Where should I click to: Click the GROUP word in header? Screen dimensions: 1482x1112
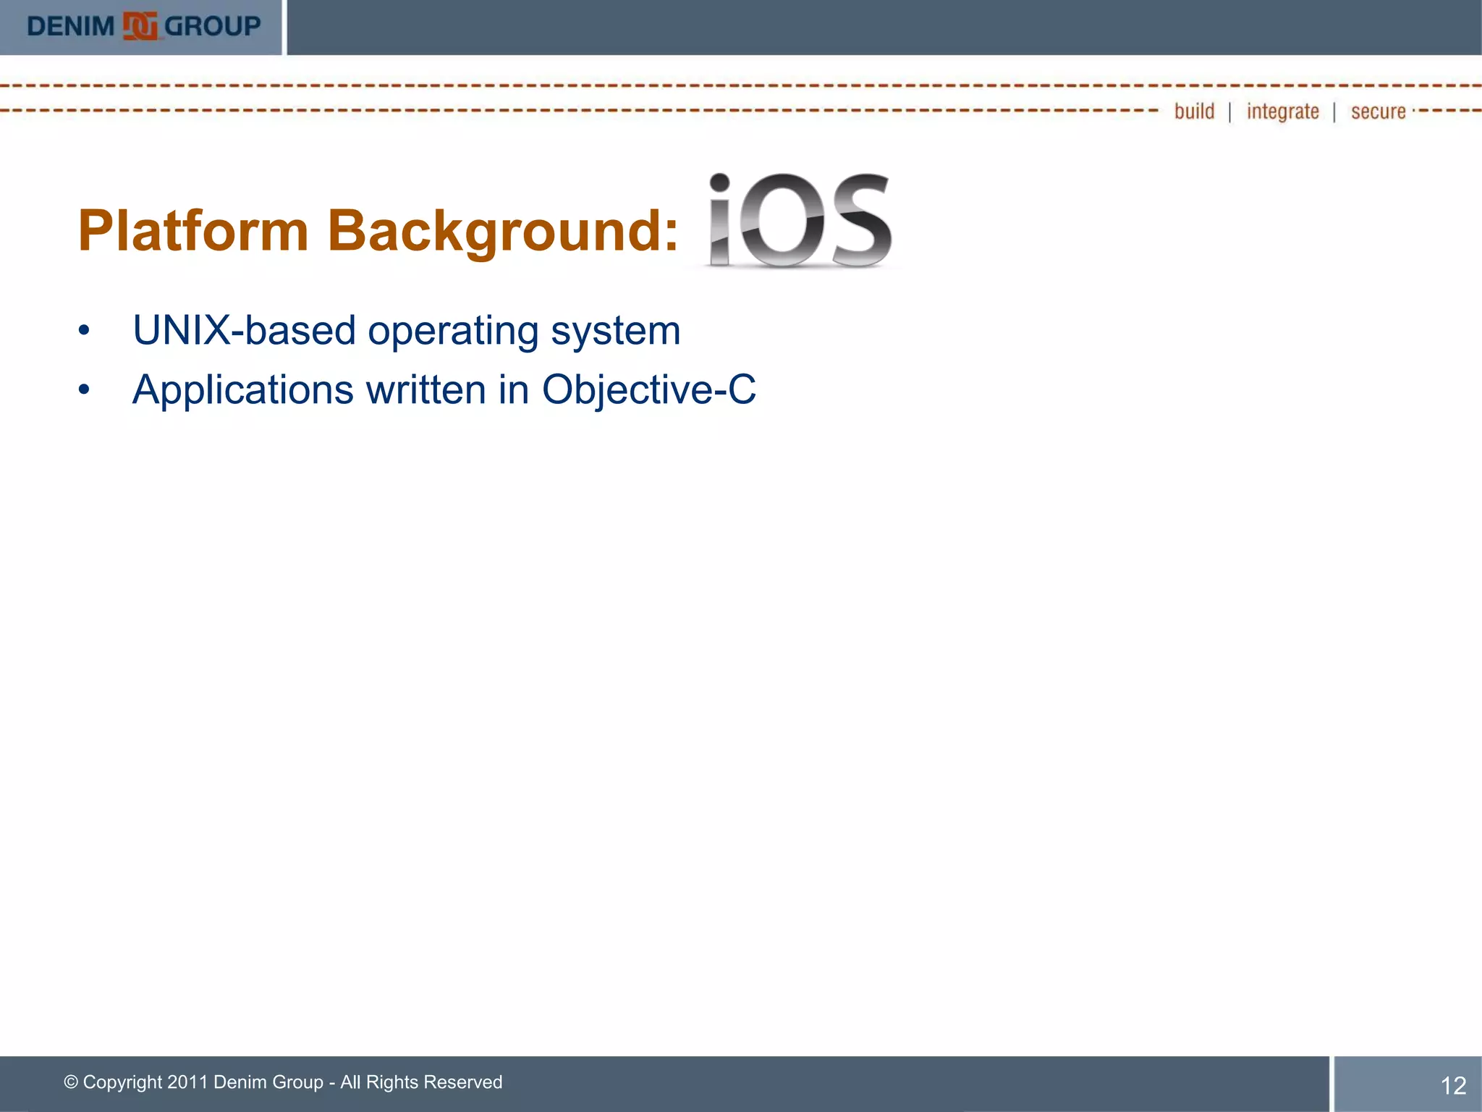(212, 27)
